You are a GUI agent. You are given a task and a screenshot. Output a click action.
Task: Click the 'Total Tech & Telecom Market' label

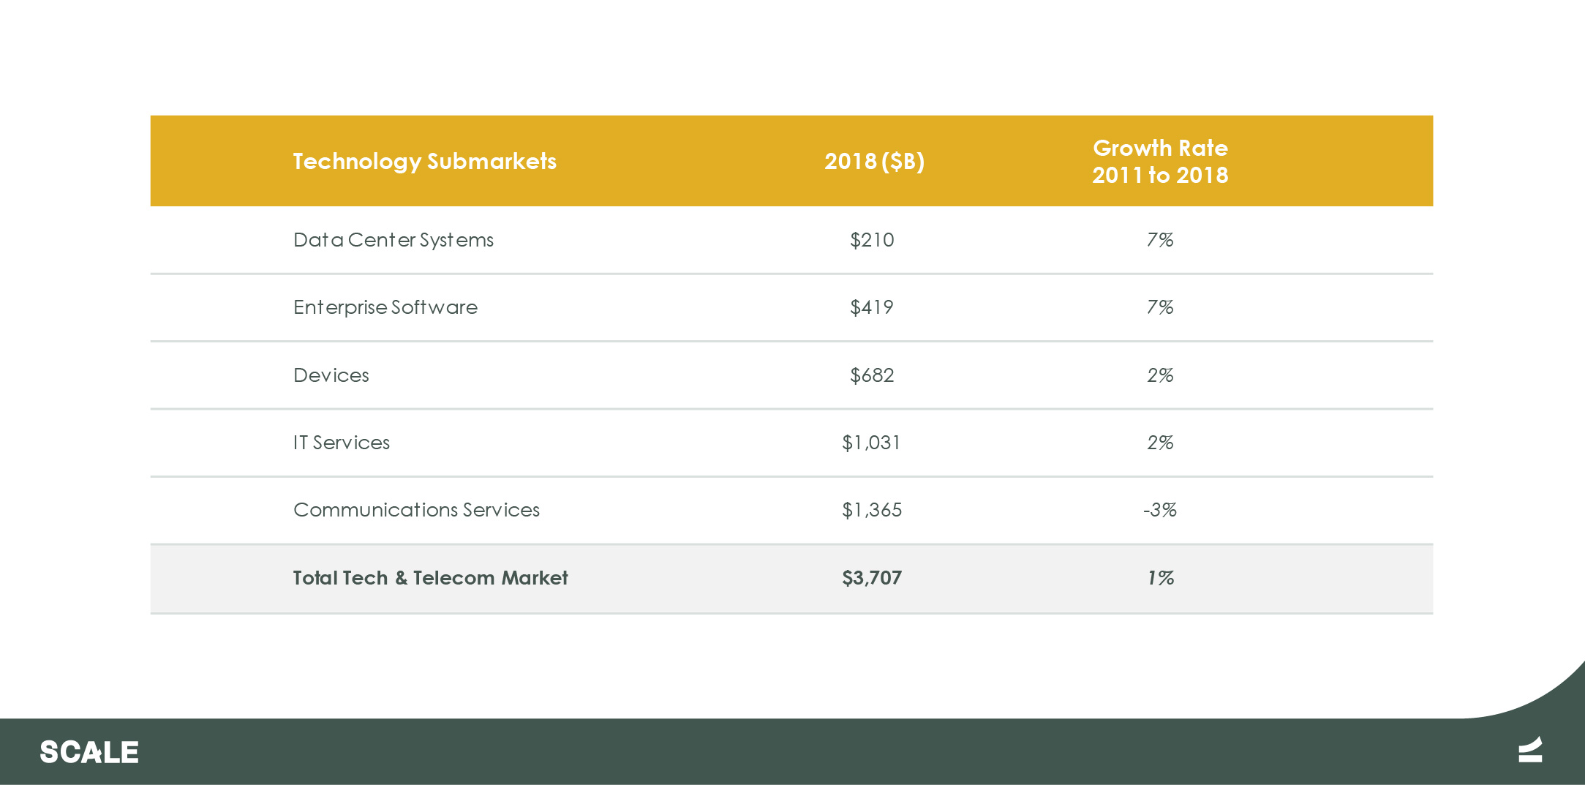point(430,578)
